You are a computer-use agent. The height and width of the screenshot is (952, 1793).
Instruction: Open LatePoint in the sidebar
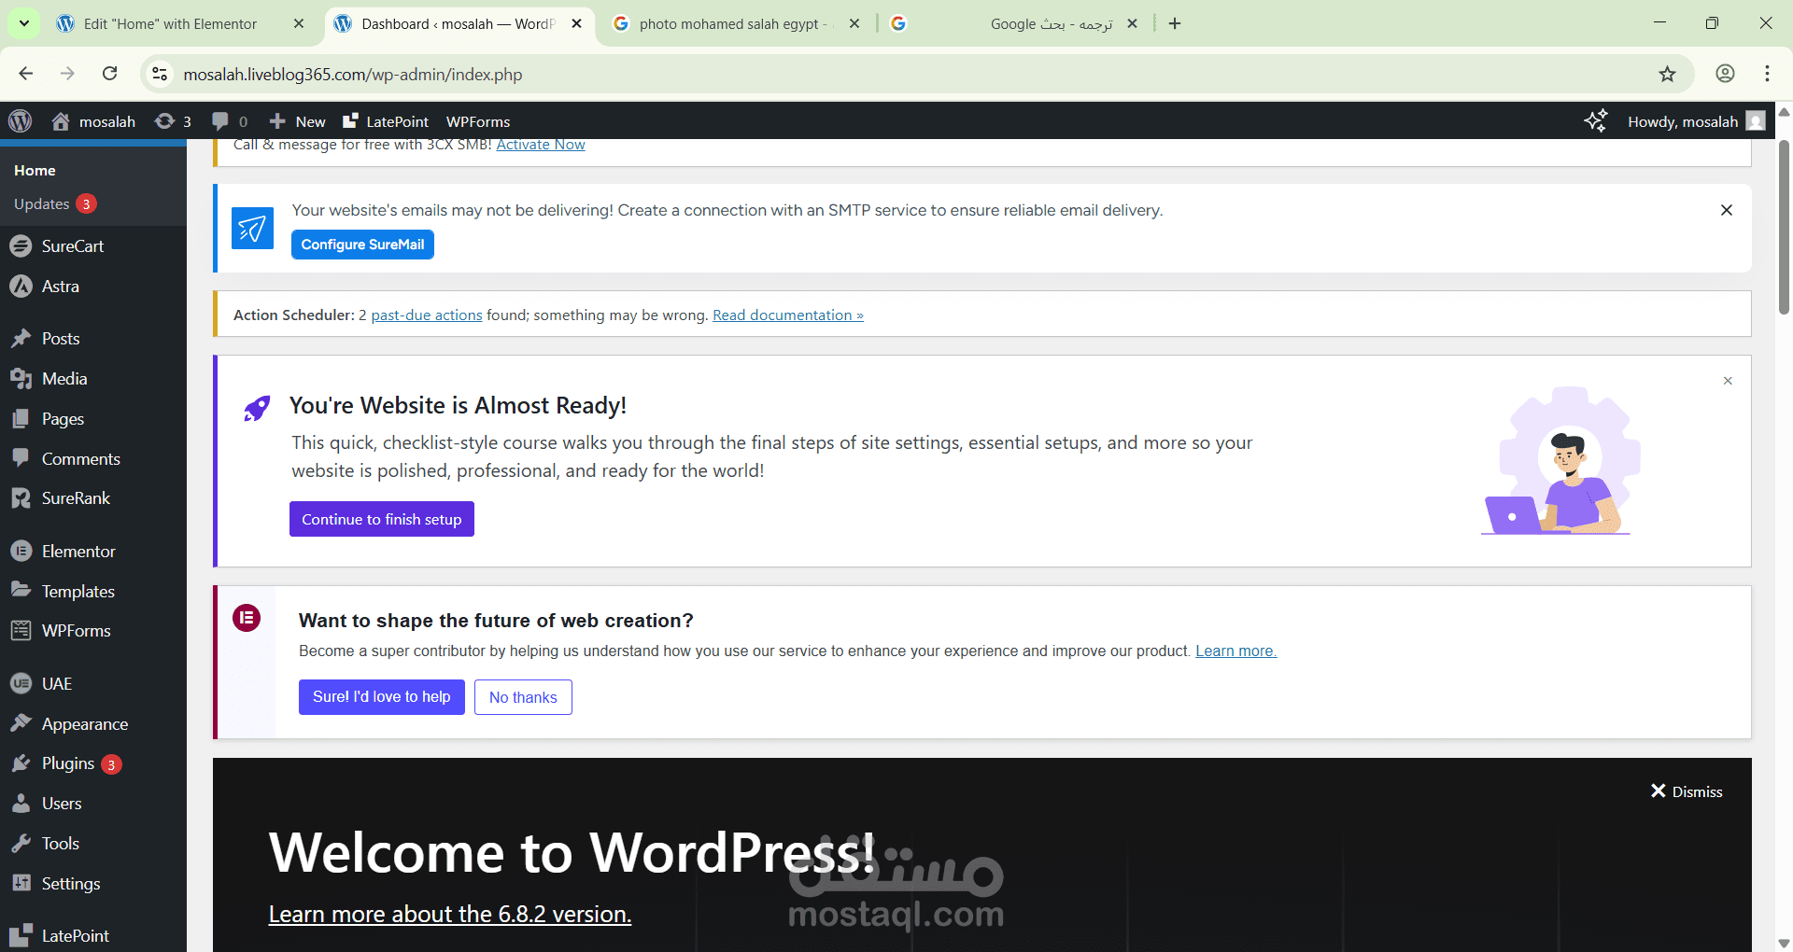click(93, 935)
